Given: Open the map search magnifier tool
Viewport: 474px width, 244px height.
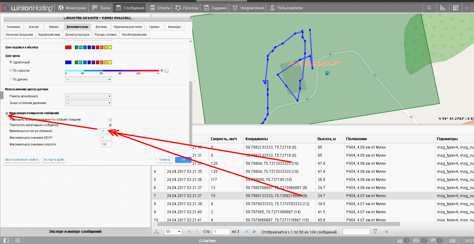Looking at the screenshot, I should click(429, 8).
